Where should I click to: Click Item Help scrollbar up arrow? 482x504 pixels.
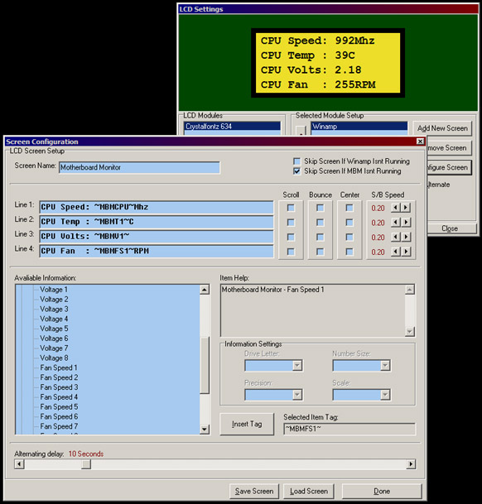410,290
